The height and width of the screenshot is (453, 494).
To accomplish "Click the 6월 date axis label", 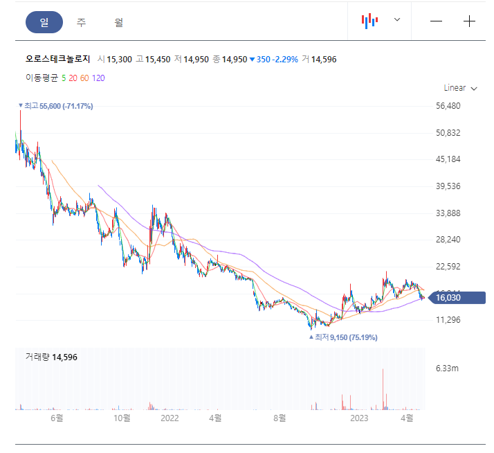I will (57, 418).
